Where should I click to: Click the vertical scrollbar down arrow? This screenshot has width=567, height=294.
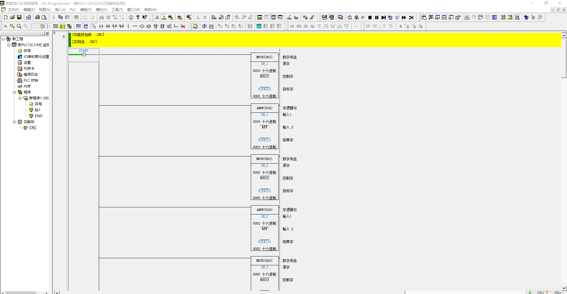[564, 288]
